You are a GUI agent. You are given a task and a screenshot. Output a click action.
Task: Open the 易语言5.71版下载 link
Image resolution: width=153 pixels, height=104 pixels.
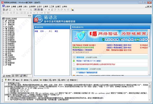tap(89, 61)
